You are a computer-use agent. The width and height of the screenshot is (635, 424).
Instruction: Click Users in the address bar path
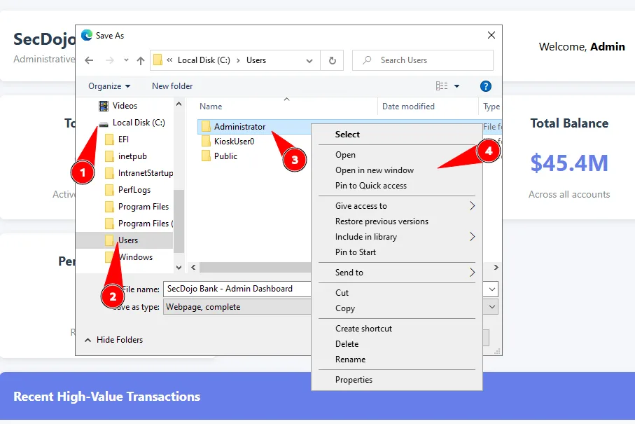click(256, 60)
